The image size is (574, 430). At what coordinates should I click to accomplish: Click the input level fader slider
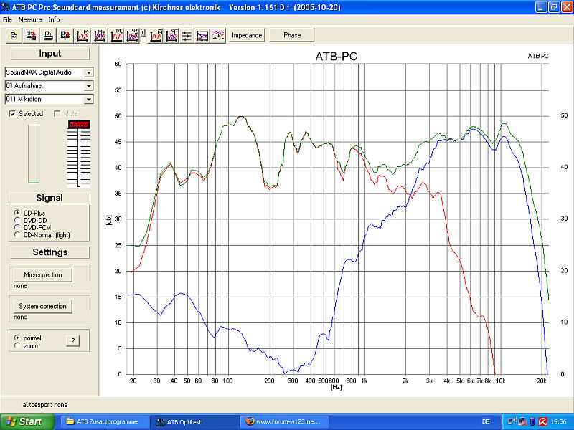[77, 154]
